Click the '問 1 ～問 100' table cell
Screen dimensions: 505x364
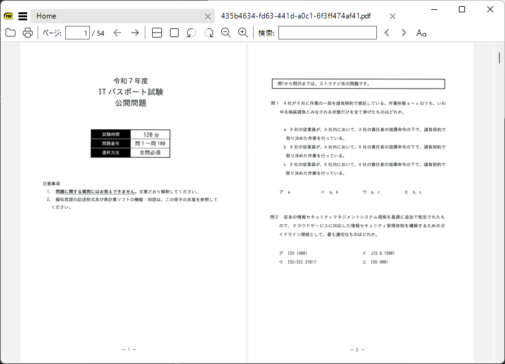pyautogui.click(x=150, y=144)
